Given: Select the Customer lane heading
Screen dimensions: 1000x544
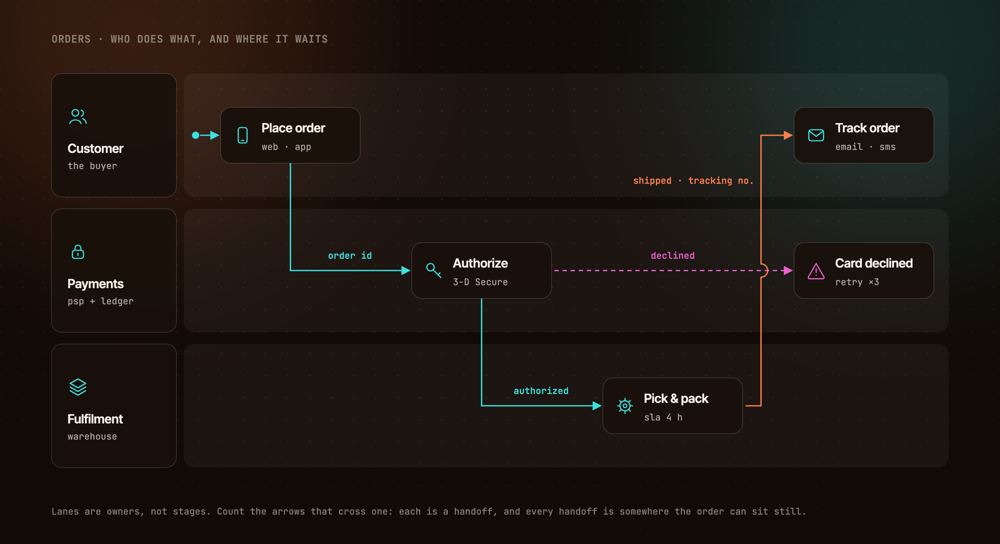Looking at the screenshot, I should pos(96,148).
